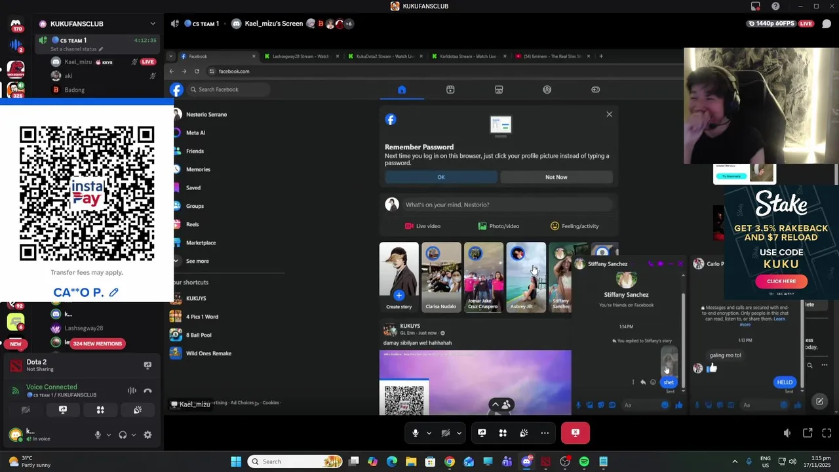Click share screen icon in bottom call bar
This screenshot has width=839, height=472.
pos(482,433)
